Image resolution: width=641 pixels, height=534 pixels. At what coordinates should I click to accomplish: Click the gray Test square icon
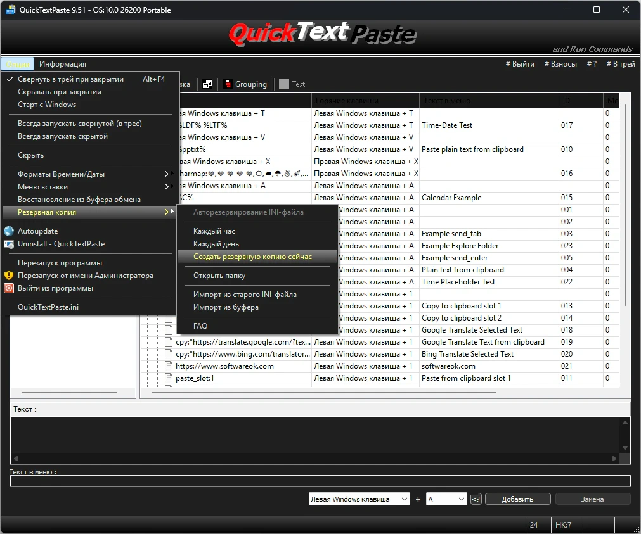point(283,84)
